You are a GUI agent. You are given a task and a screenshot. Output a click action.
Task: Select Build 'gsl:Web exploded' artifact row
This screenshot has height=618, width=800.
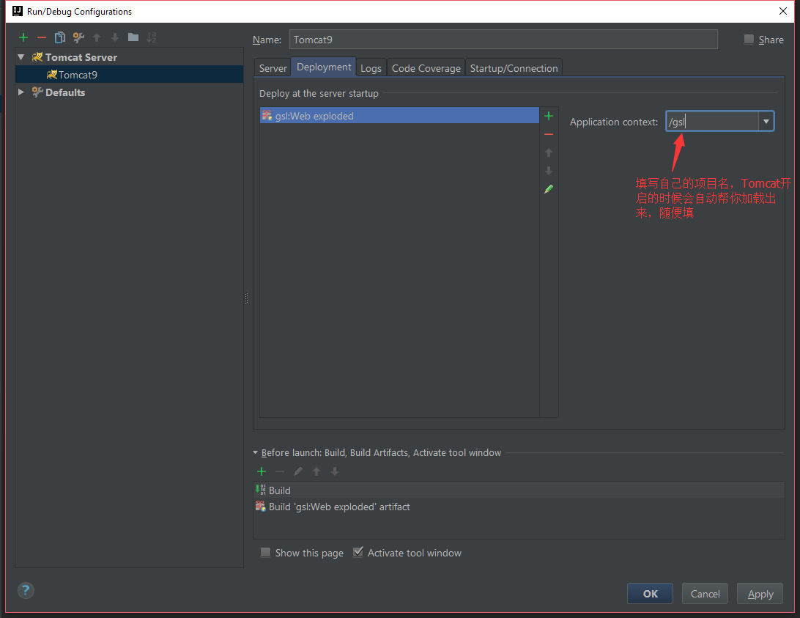pos(519,507)
